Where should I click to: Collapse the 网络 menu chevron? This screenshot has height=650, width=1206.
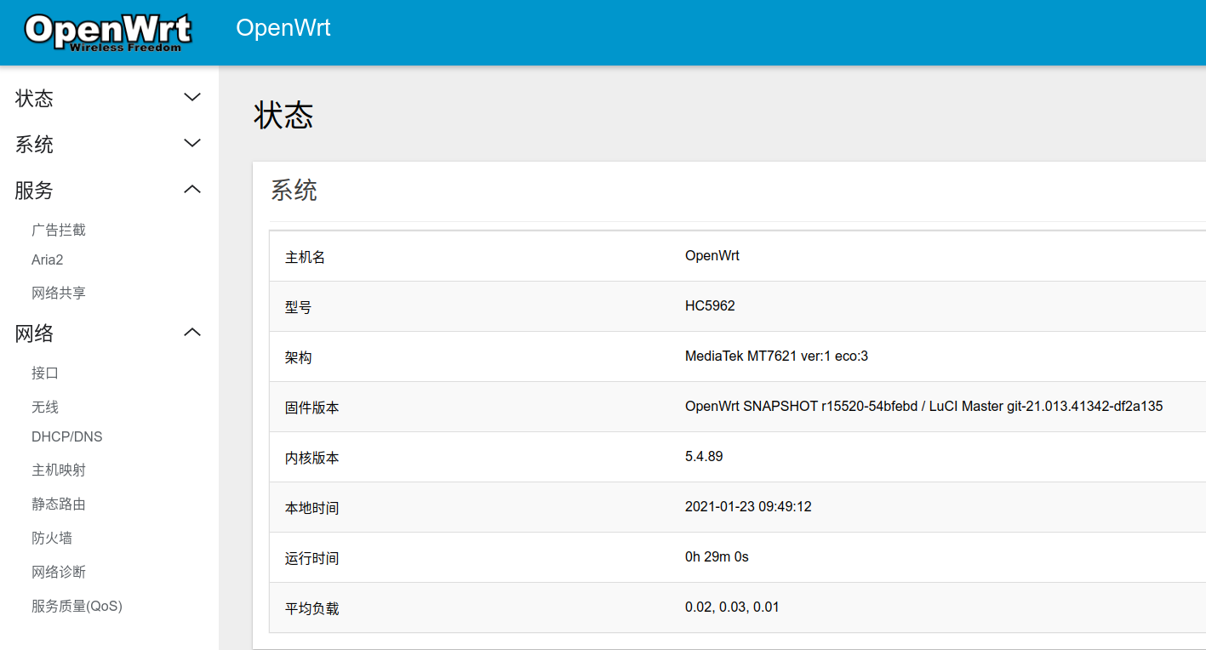pyautogui.click(x=192, y=333)
